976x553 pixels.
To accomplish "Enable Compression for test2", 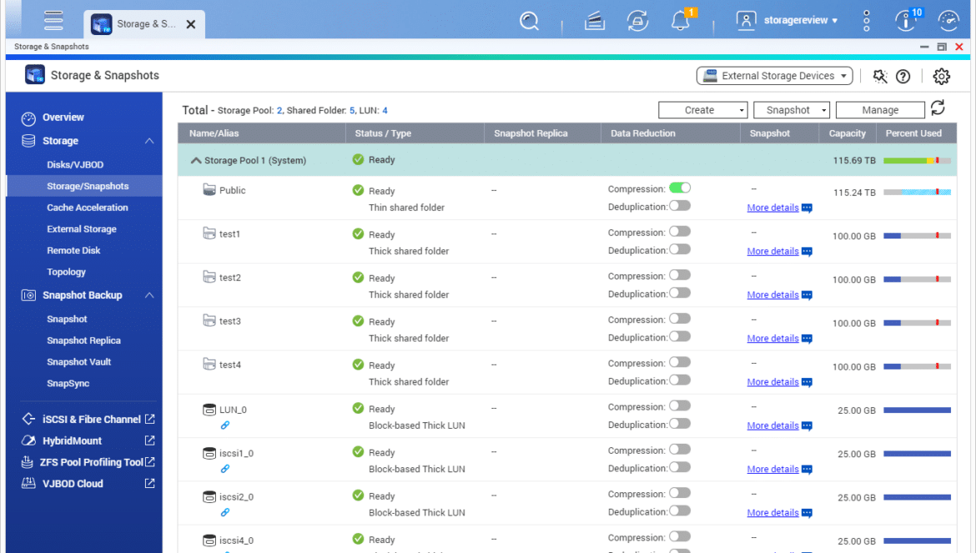I will 680,275.
